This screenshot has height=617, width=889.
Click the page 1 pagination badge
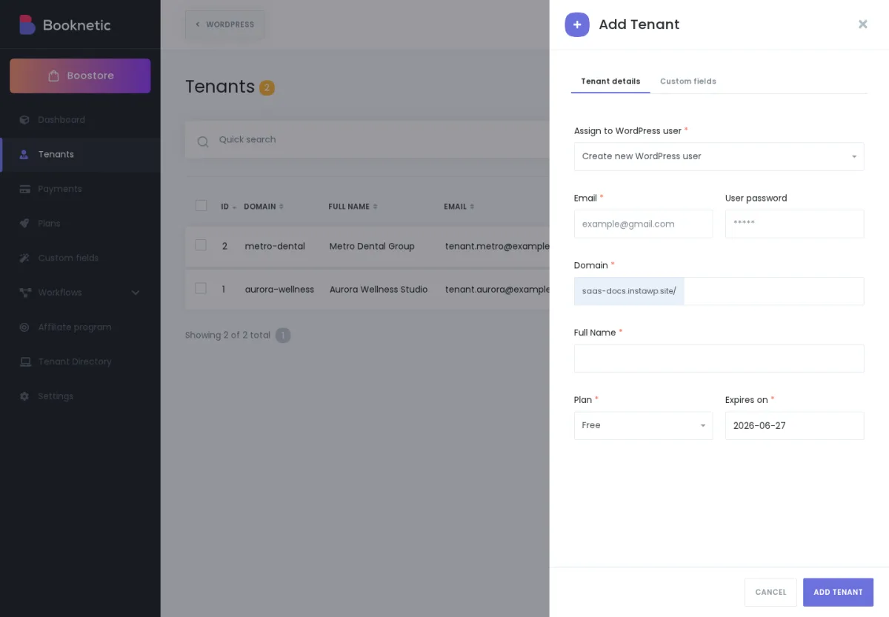pyautogui.click(x=283, y=336)
